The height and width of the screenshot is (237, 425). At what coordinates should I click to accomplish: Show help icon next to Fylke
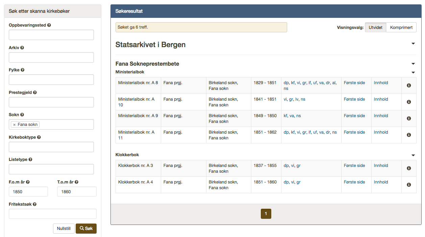pos(23,70)
